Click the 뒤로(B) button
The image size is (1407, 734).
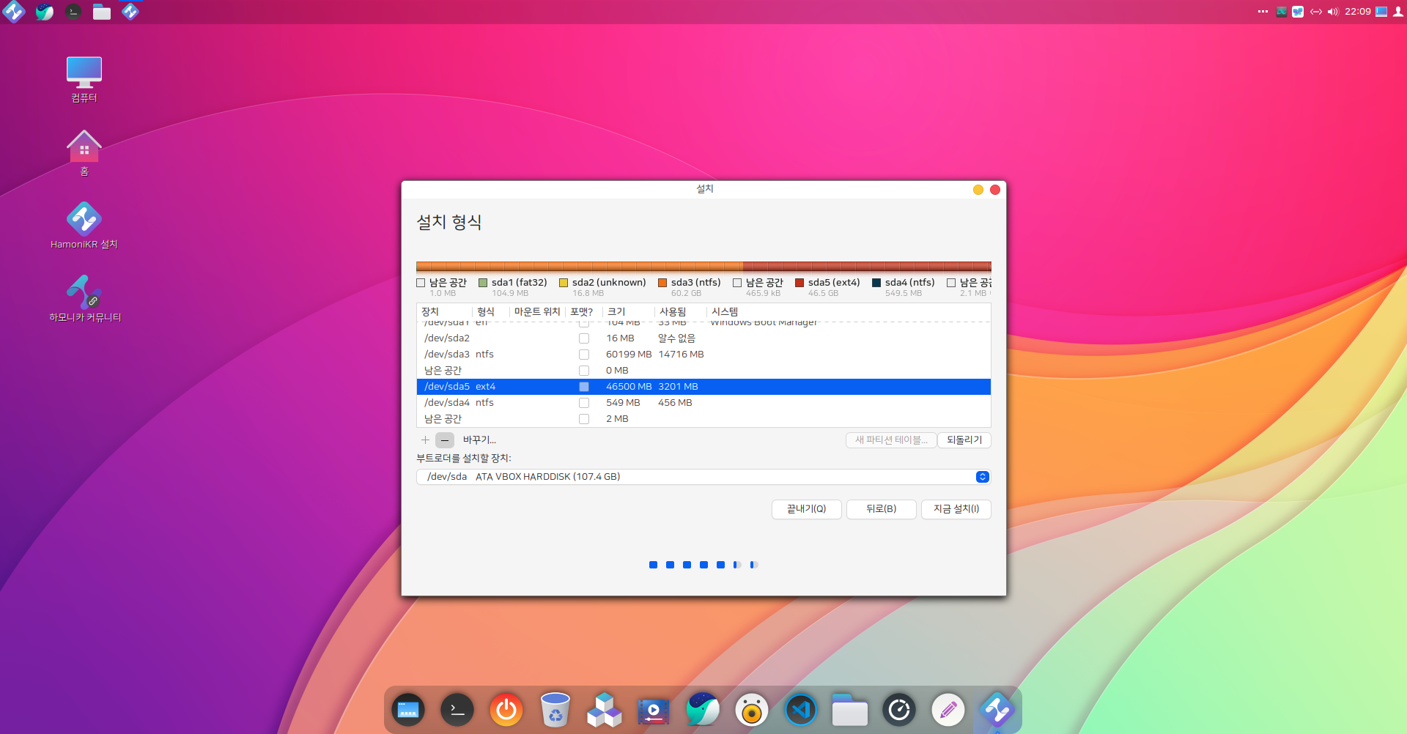tap(881, 509)
